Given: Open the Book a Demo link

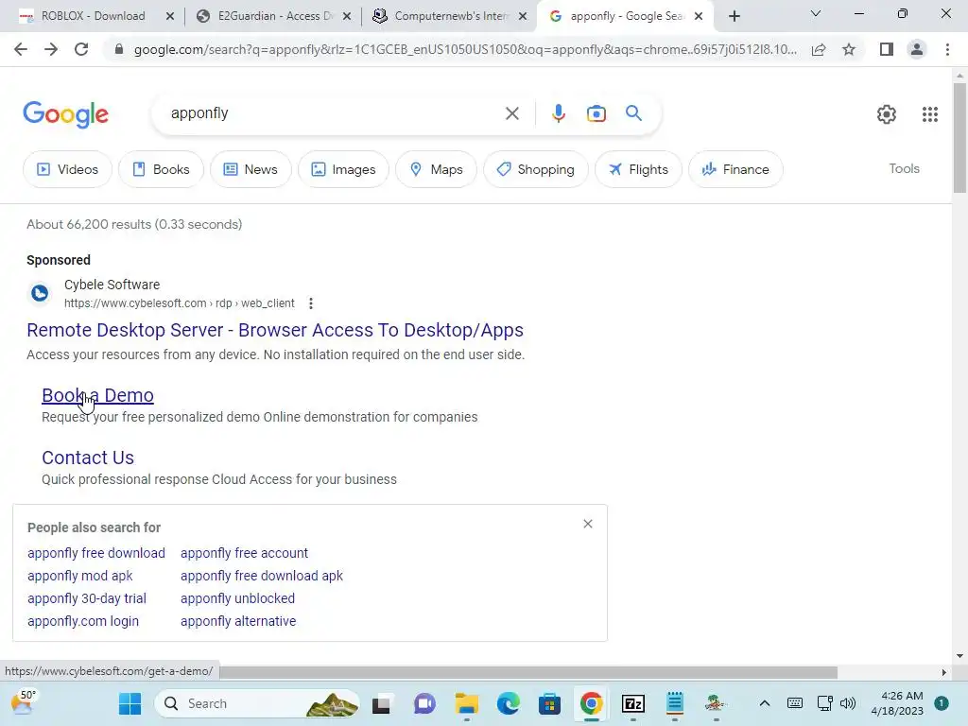Looking at the screenshot, I should [97, 395].
